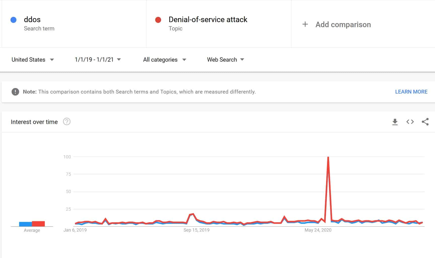The width and height of the screenshot is (435, 258).
Task: Click the Sep 15, 2019 axis label
Action: [196, 230]
